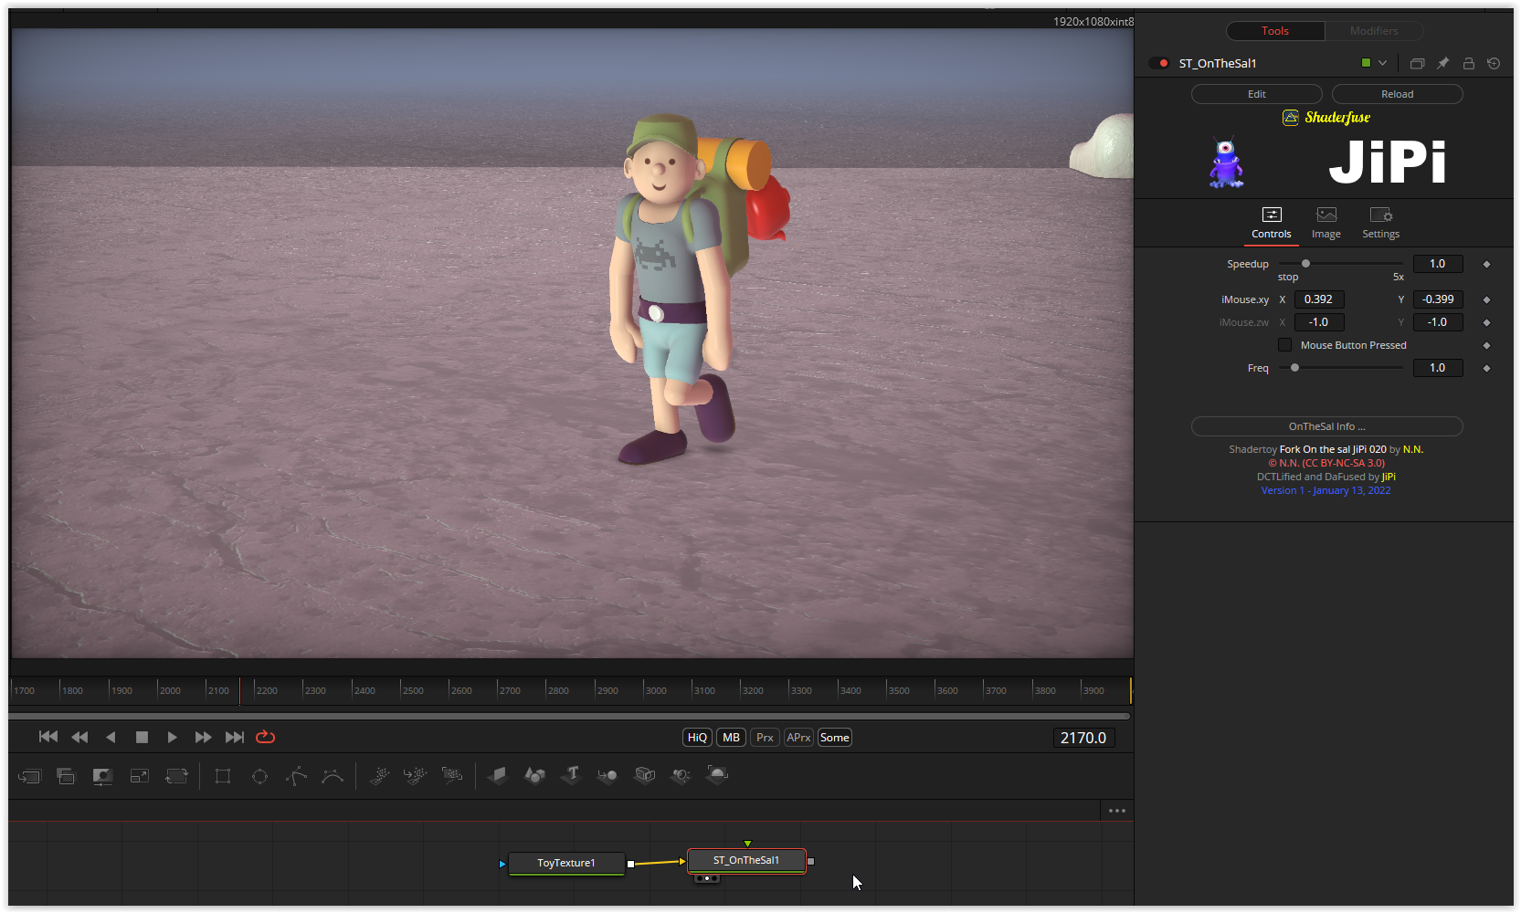Add a Background tool from the toolbar
1521x913 pixels.
click(66, 776)
